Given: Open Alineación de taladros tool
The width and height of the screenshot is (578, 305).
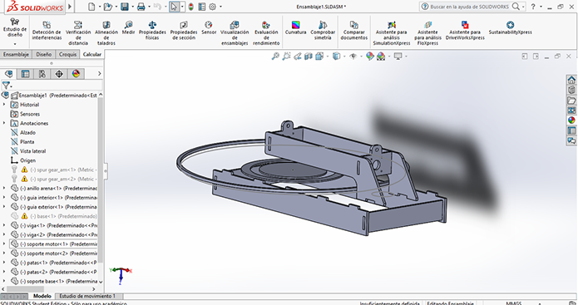Looking at the screenshot, I should 106,32.
